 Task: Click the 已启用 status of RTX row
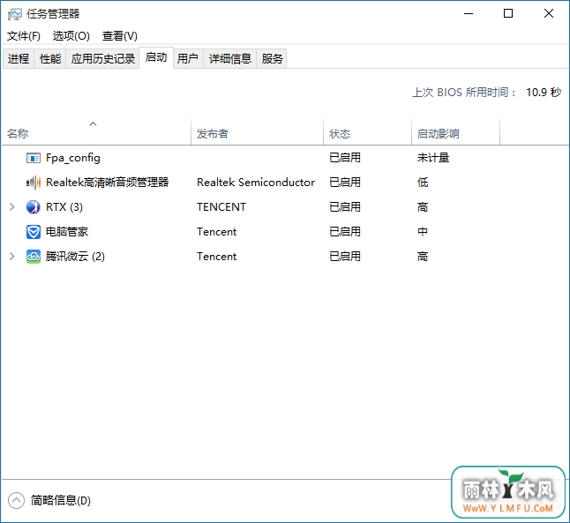[345, 207]
